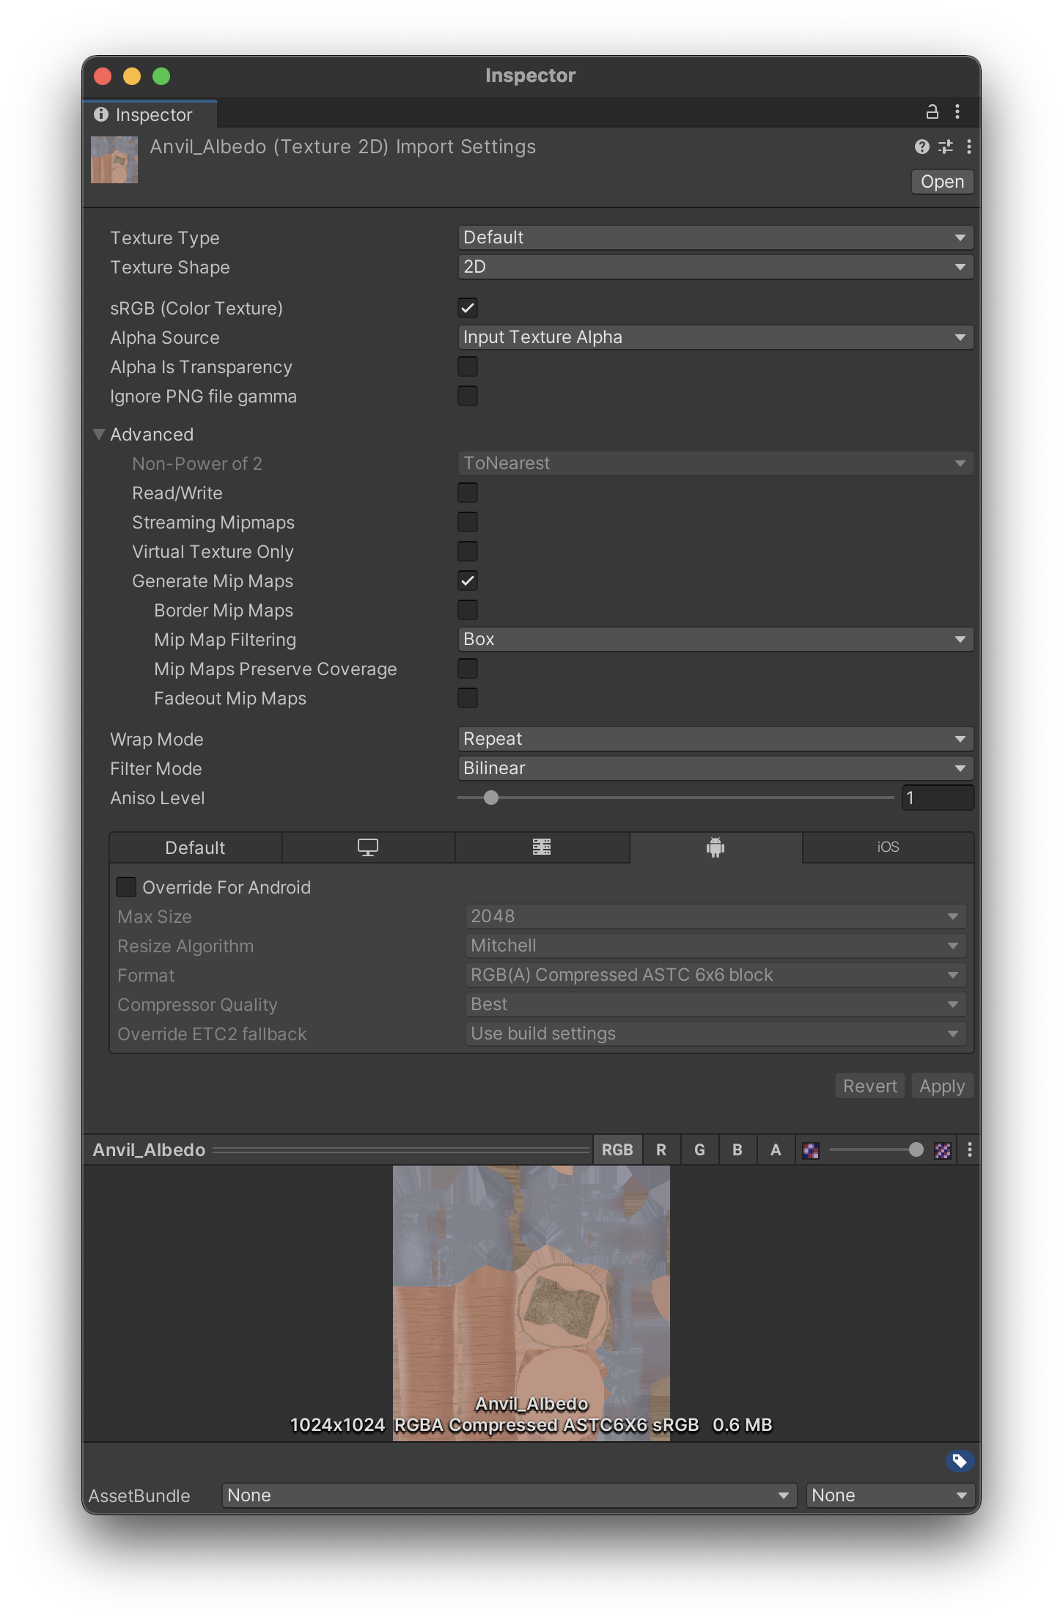Open the Texture Type dropdown
Screen dimensions: 1063x1623
(715, 238)
